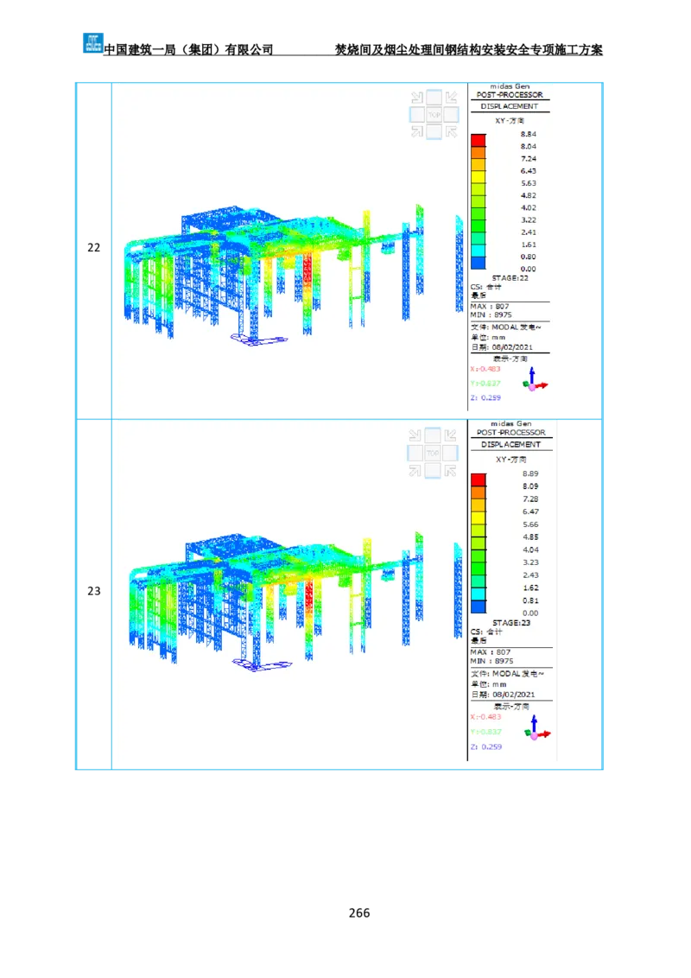Click top-right corner arrow of upper view cube
The height and width of the screenshot is (978, 691).
(x=450, y=98)
